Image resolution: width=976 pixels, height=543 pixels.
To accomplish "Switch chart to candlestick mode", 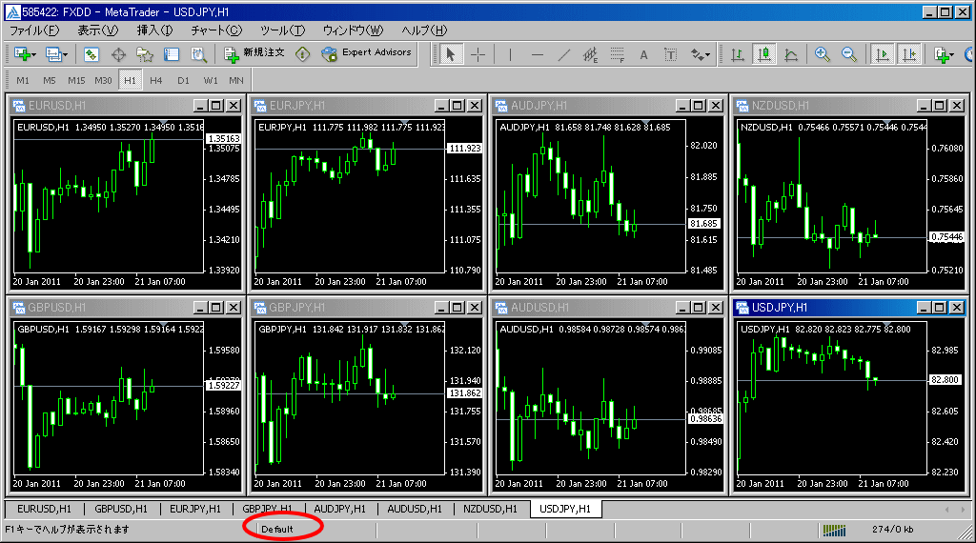I will pyautogui.click(x=764, y=54).
